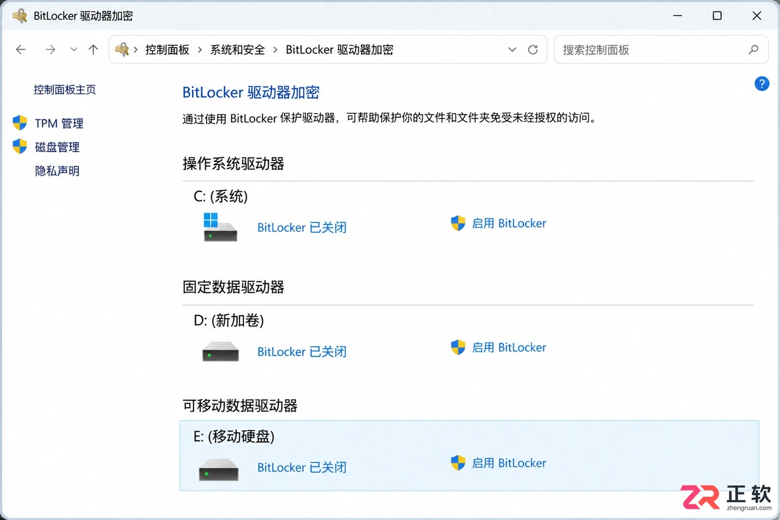Enable BitLocker on drive C:

(x=509, y=223)
